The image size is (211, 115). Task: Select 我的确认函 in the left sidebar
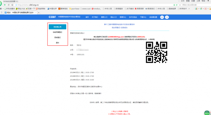tap(57, 27)
